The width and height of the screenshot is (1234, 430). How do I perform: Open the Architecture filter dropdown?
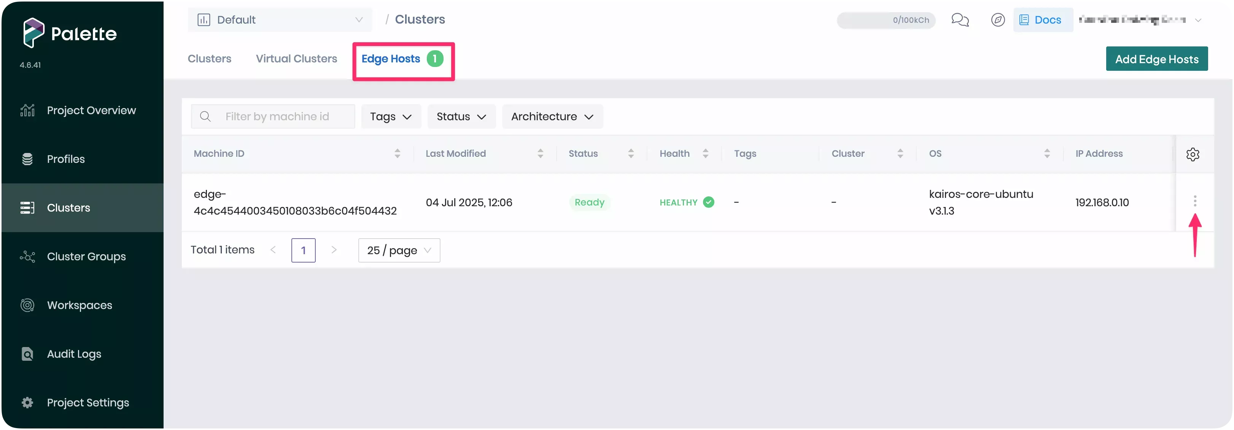point(552,116)
